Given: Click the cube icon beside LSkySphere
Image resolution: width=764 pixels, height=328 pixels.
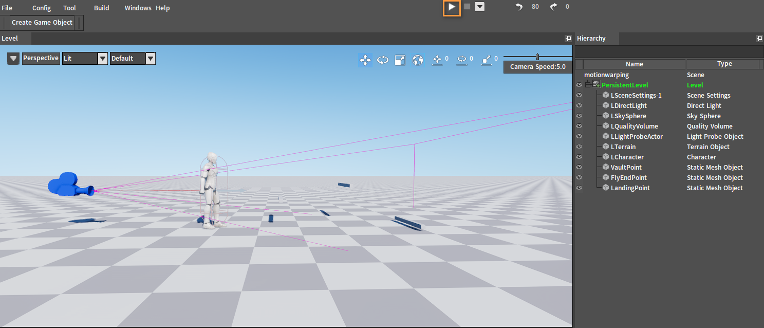Looking at the screenshot, I should pos(606,116).
